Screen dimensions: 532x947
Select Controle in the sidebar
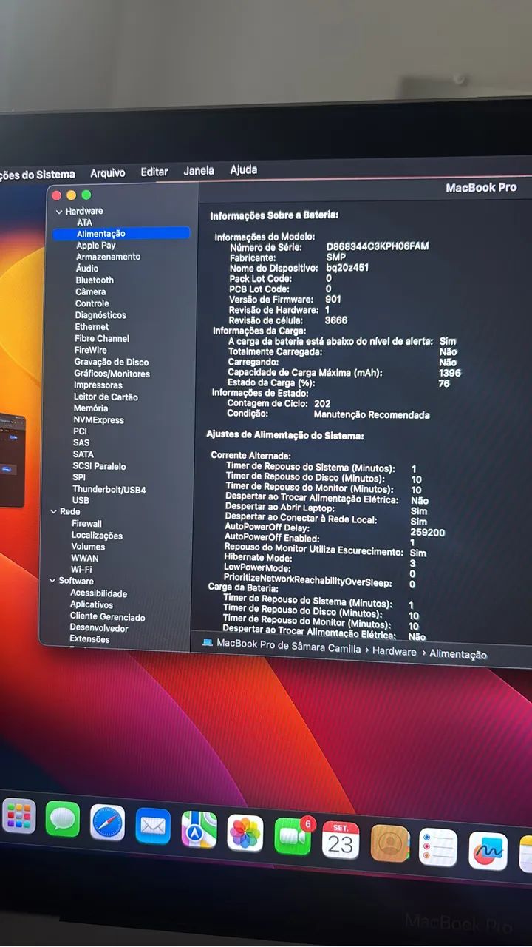pyautogui.click(x=92, y=303)
